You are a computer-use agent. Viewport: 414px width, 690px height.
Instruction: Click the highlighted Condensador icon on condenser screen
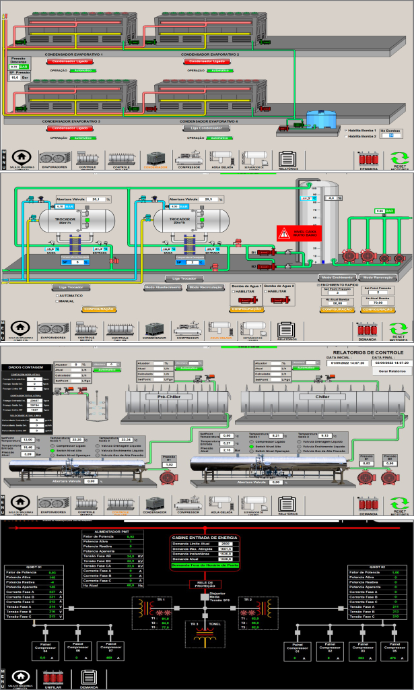click(x=155, y=159)
